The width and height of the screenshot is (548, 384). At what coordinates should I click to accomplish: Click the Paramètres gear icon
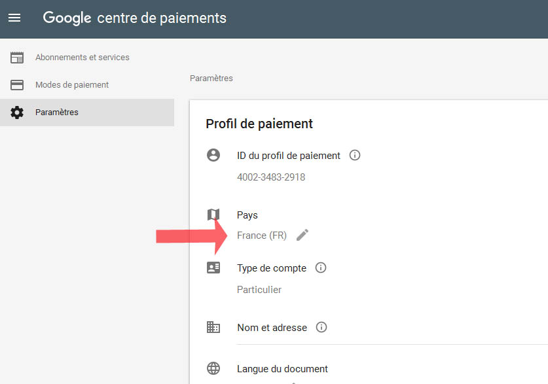[17, 113]
